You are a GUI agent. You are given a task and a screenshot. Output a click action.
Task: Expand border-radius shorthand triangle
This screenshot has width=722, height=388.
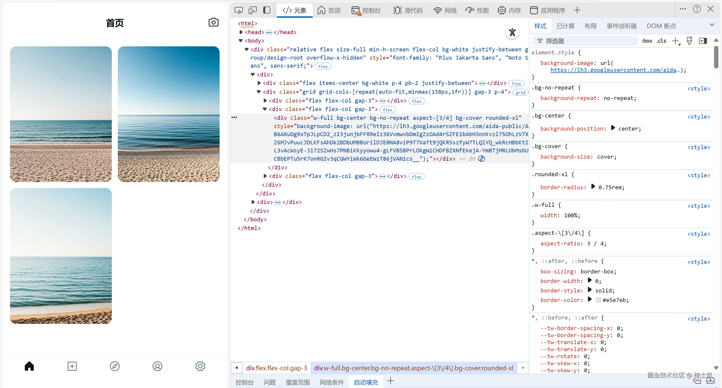pyautogui.click(x=593, y=186)
